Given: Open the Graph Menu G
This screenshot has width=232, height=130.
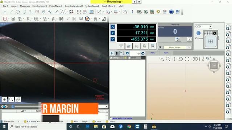Looking at the screenshot, I should tap(108, 6).
